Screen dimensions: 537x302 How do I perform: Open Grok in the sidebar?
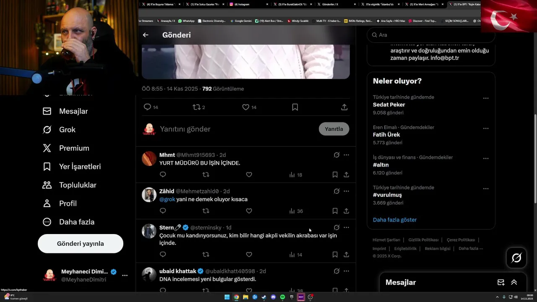tap(59, 130)
